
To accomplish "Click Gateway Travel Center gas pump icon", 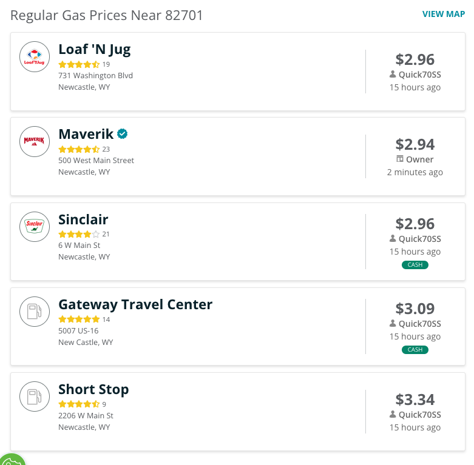I will pyautogui.click(x=35, y=312).
